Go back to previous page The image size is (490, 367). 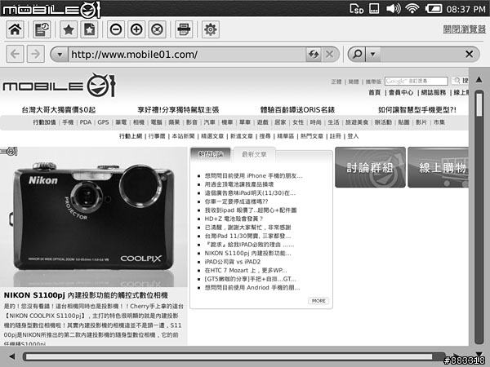pos(15,54)
